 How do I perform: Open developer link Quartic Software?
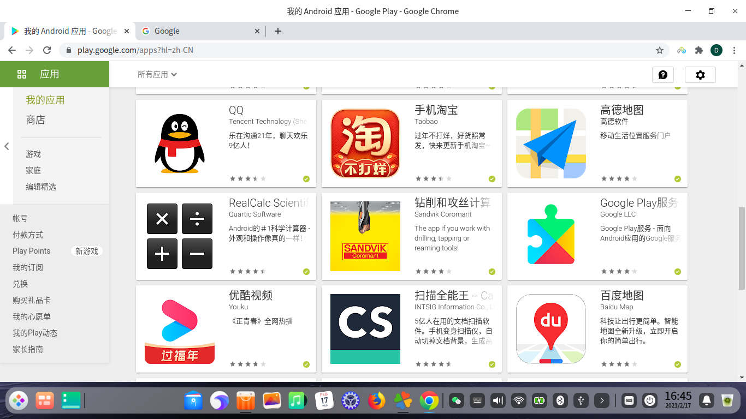pos(255,214)
